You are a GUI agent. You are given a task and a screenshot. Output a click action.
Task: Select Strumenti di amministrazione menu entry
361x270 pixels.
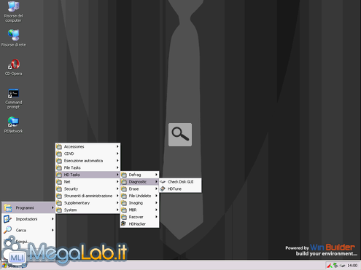[88, 196]
